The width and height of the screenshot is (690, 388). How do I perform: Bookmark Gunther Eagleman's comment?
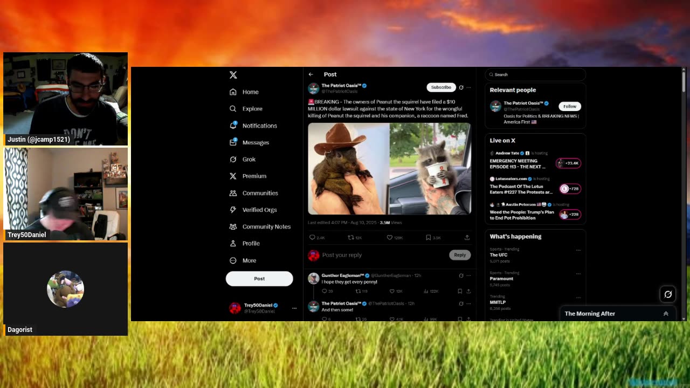coord(460,291)
